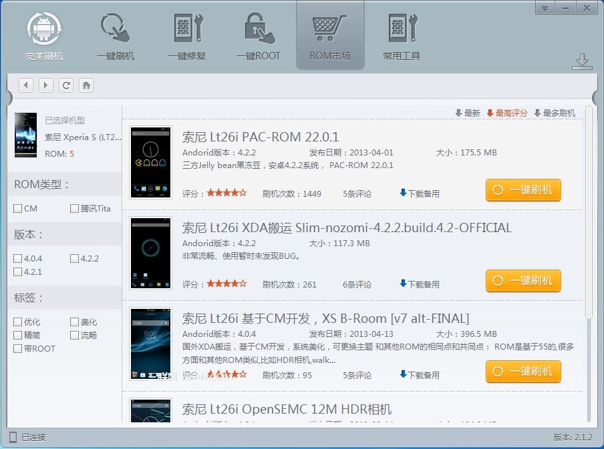Filter by version 4.2.1
The height and width of the screenshot is (449, 604).
pyautogui.click(x=18, y=272)
